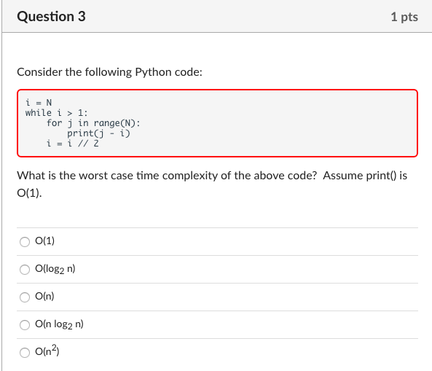The image size is (432, 371).
Task: Pick the O(n log2 n) radio button
Action: pyautogui.click(x=25, y=324)
